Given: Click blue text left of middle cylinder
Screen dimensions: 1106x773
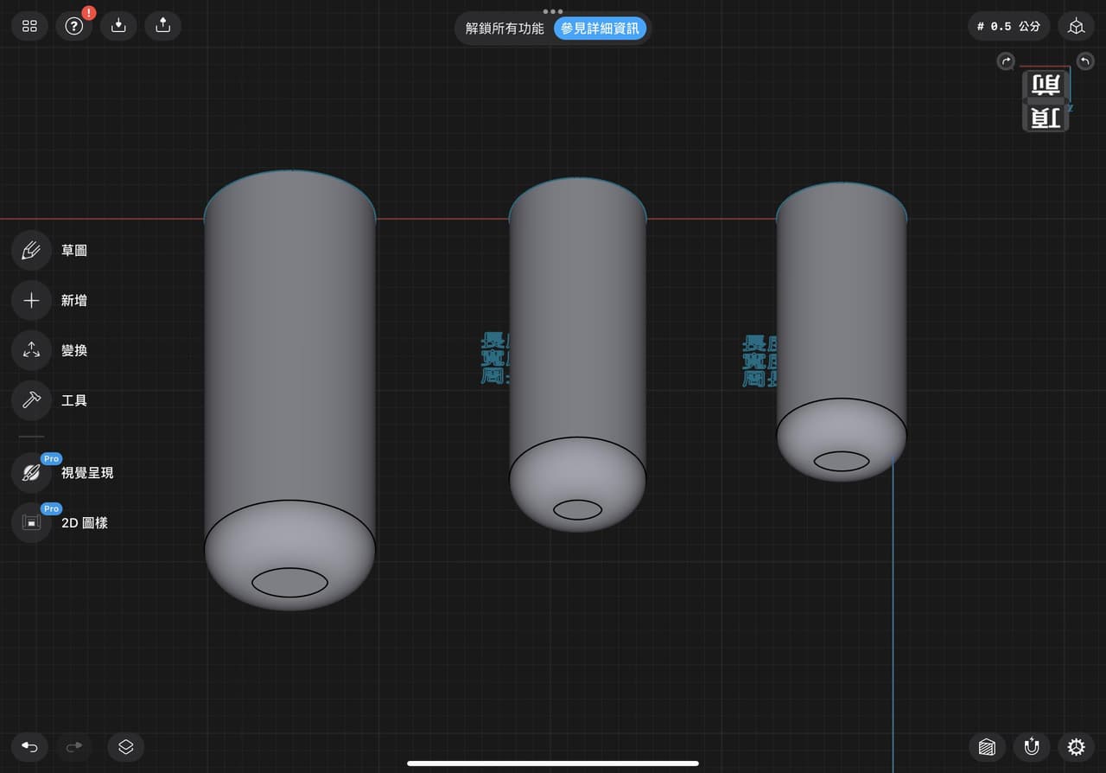Looking at the screenshot, I should (494, 360).
